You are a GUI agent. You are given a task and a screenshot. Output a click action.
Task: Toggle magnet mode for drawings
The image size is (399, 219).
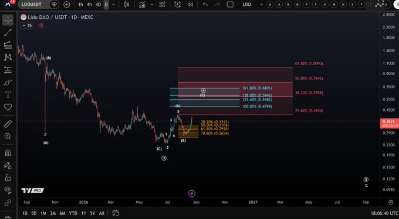pyautogui.click(x=8, y=153)
